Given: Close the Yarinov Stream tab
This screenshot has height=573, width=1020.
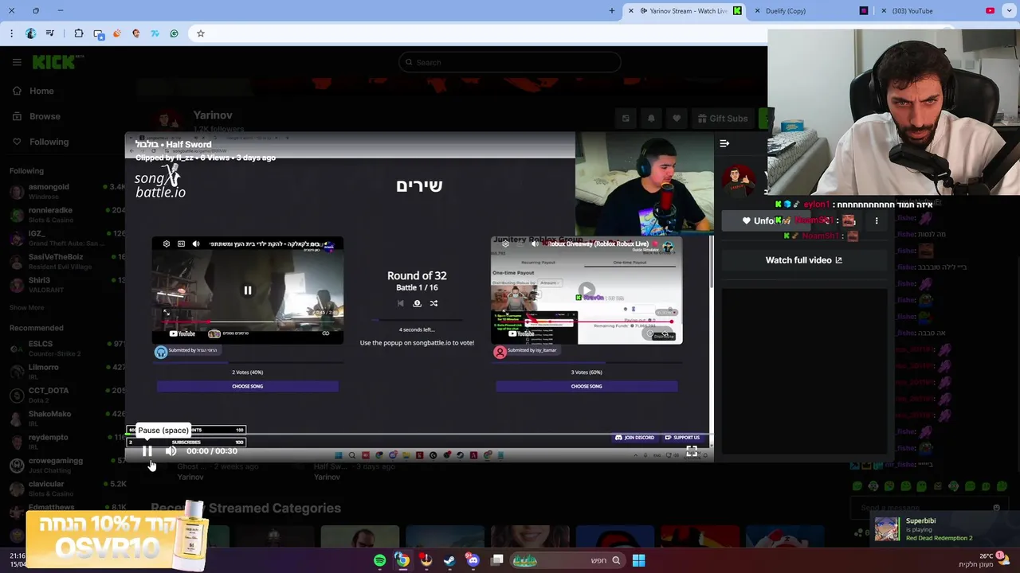Looking at the screenshot, I should (631, 11).
